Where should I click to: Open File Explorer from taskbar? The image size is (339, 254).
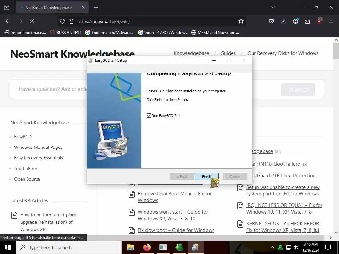coord(130,247)
